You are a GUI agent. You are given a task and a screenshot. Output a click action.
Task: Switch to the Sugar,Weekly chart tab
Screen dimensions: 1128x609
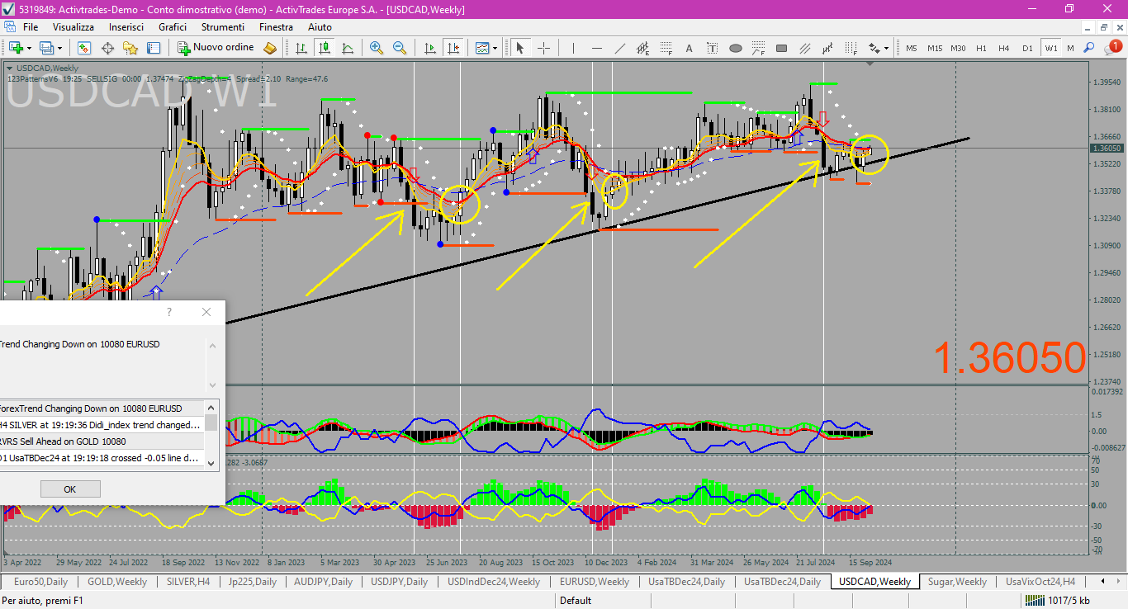click(957, 582)
